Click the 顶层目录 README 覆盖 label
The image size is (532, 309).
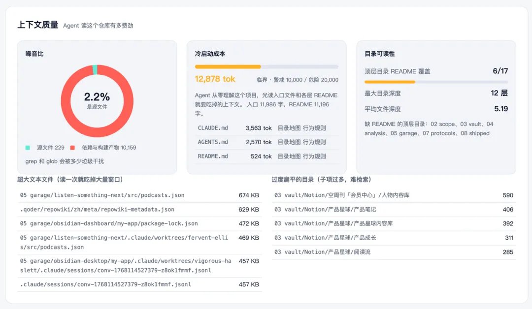pos(398,71)
